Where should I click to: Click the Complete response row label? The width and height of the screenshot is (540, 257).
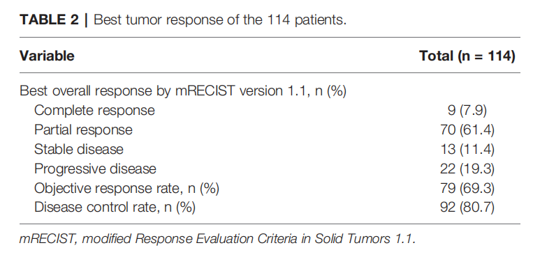pyautogui.click(x=94, y=111)
